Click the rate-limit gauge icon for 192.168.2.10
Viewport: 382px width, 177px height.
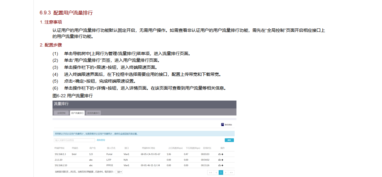click(x=219, y=165)
